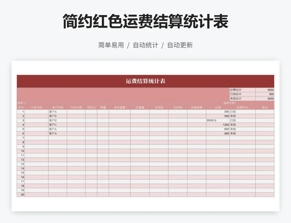Viewport: 291px width, 223px height.
Task: Select the 客户名称 column header
Action: tap(58, 107)
